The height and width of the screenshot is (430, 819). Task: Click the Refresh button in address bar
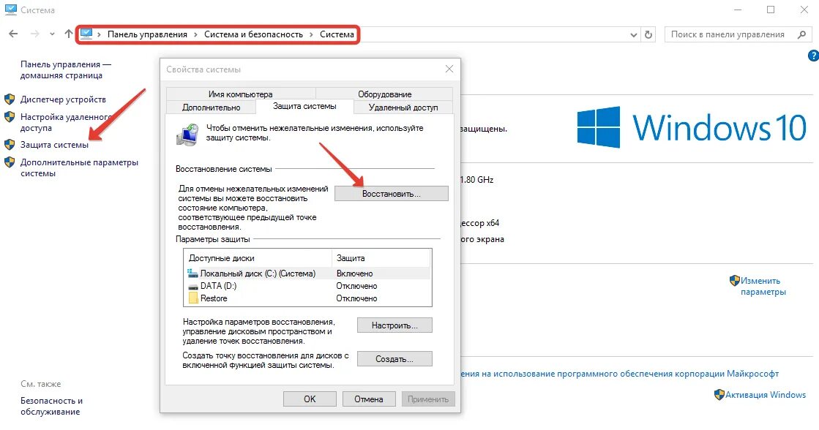click(648, 34)
